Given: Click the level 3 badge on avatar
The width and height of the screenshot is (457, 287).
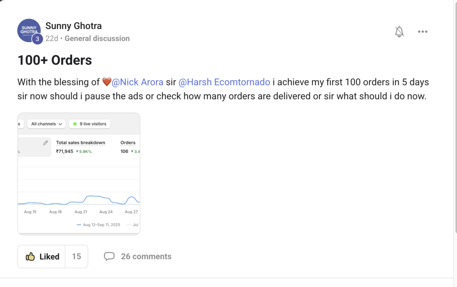Looking at the screenshot, I should tap(37, 39).
